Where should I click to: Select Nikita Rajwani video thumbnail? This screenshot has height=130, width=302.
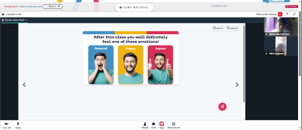281,46
